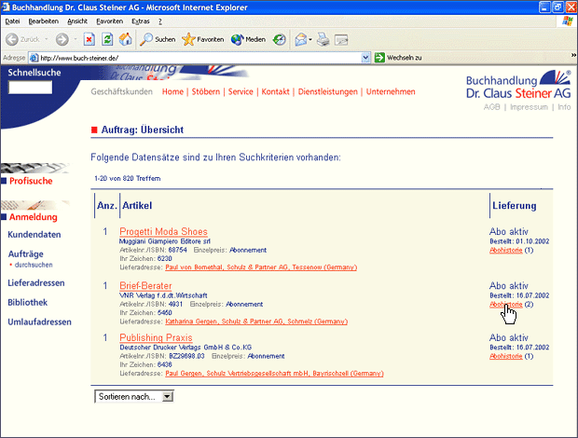Click the Mail envelope icon
The width and height of the screenshot is (578, 438).
tap(301, 39)
